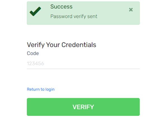The height and width of the screenshot is (127, 168).
Task: Submit the code with the green VERIFY button
Action: coord(83,107)
